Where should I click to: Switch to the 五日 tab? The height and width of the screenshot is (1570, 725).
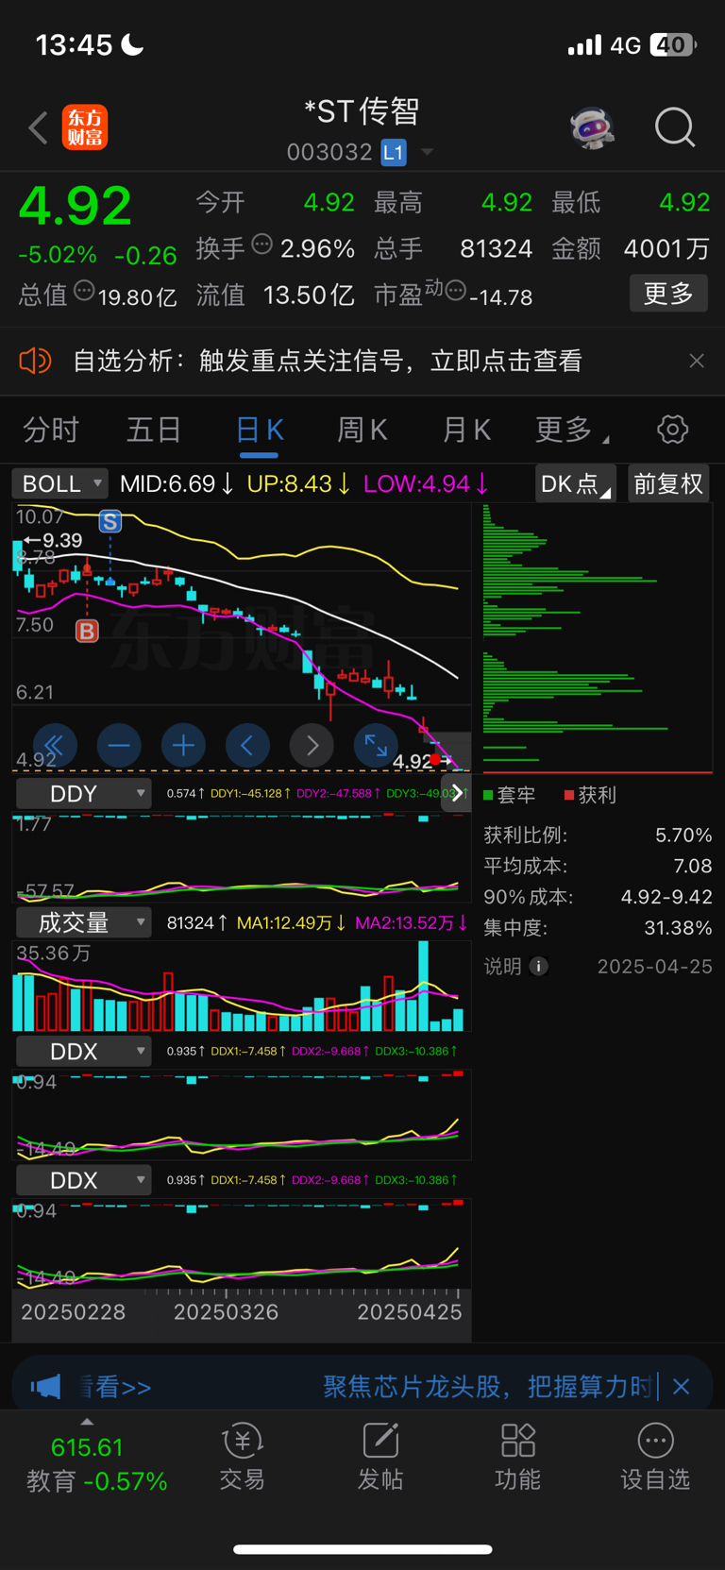(x=154, y=430)
